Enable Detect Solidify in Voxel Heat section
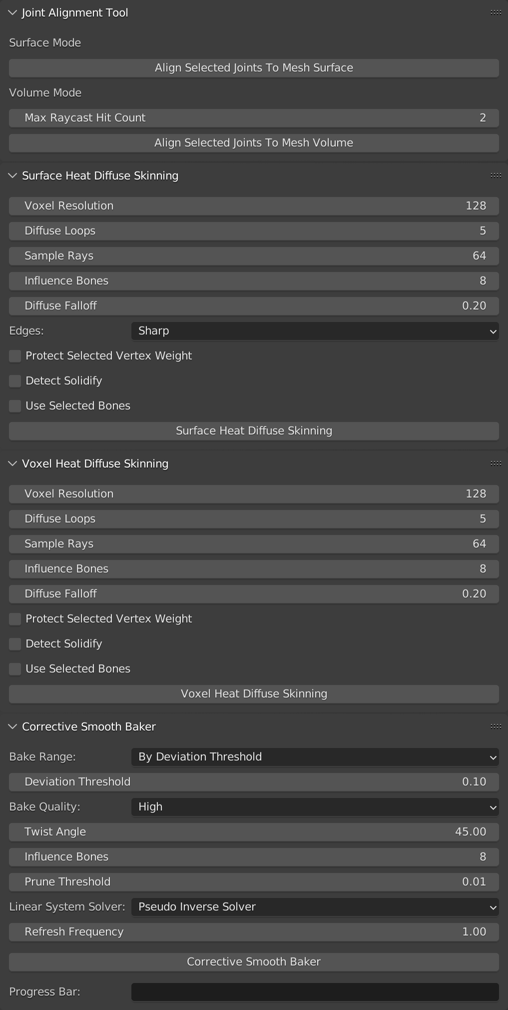 coord(15,643)
